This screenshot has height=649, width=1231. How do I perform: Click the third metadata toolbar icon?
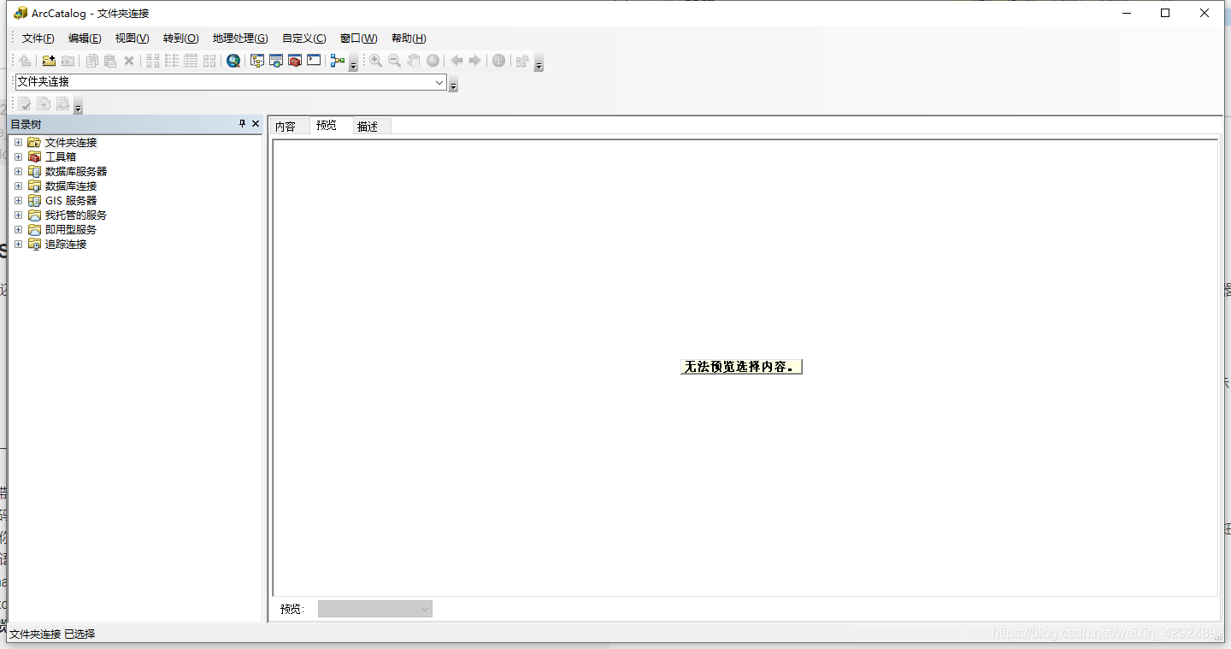[63, 104]
